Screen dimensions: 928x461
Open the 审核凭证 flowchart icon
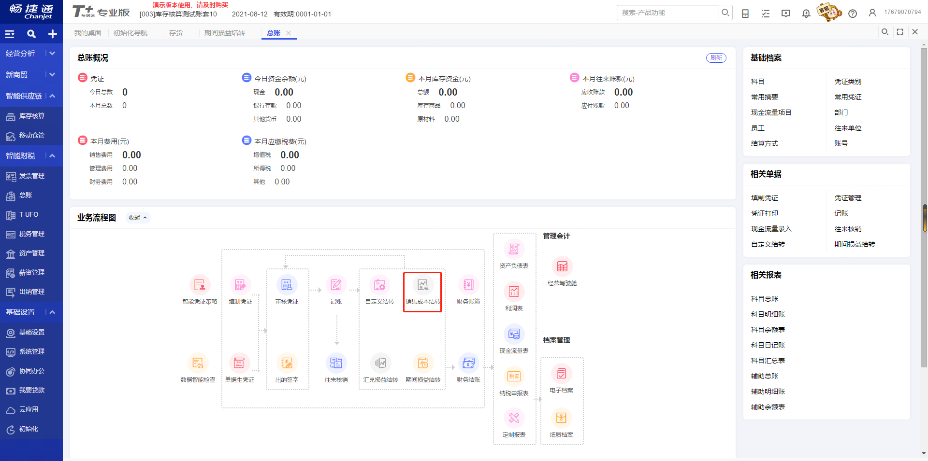coord(287,285)
